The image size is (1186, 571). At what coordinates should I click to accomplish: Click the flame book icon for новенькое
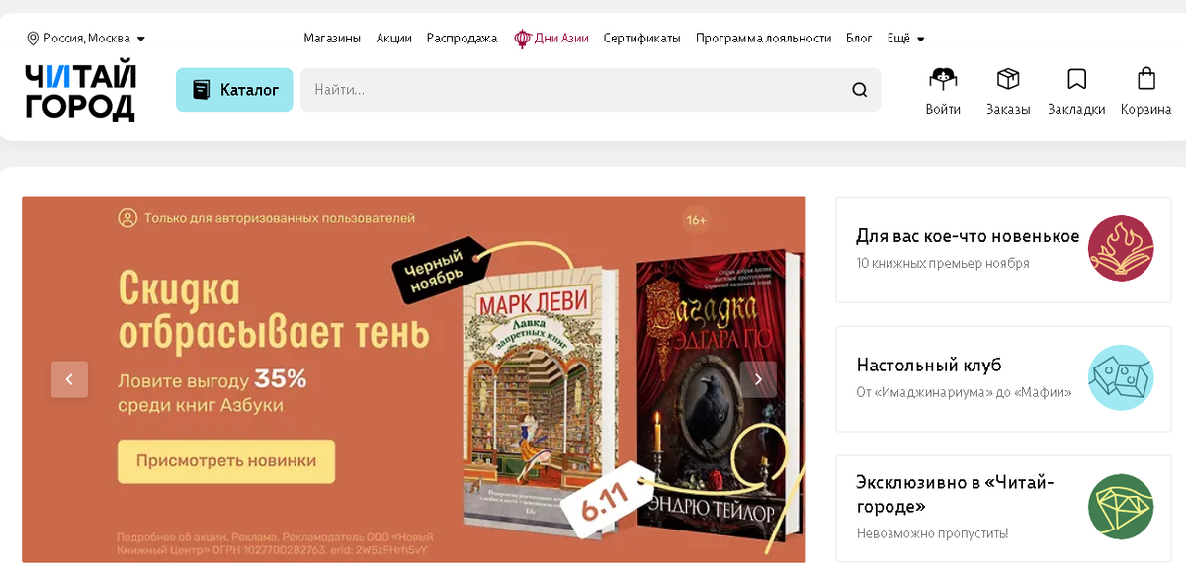(1121, 249)
